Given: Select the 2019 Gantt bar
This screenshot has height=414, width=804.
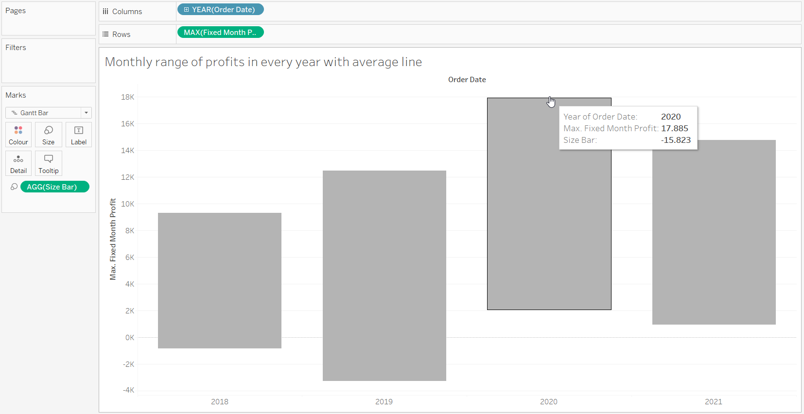Looking at the screenshot, I should (385, 276).
